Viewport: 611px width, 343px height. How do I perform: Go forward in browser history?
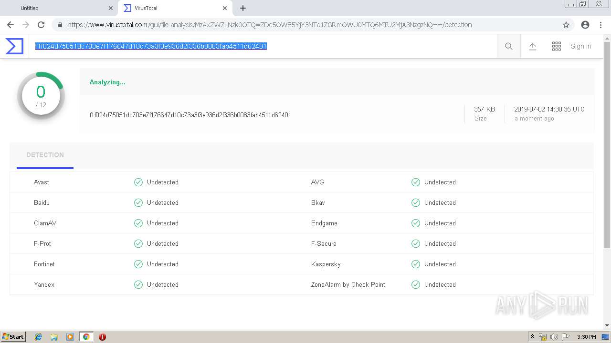coord(26,25)
